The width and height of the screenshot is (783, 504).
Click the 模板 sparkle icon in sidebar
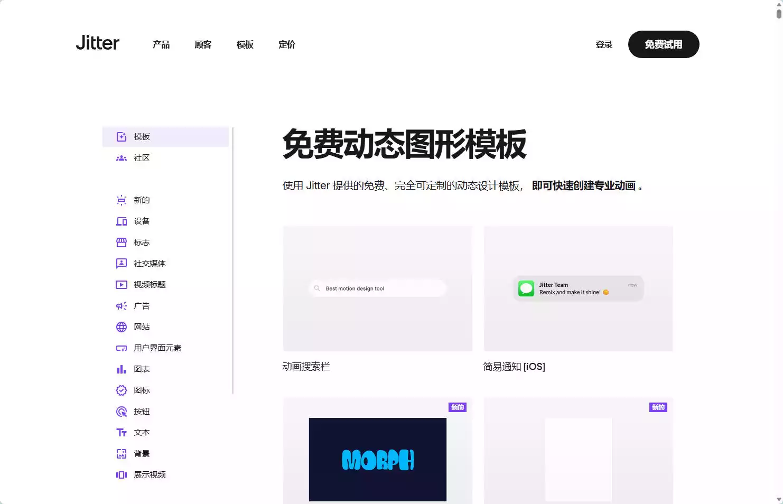[122, 137]
